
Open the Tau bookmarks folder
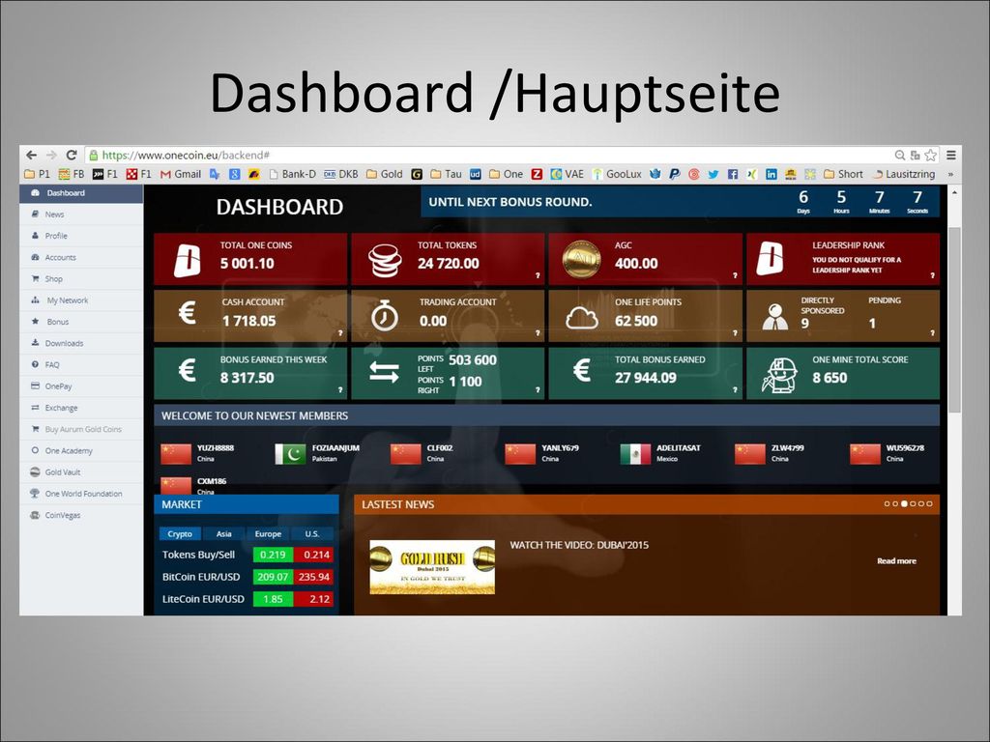click(446, 174)
